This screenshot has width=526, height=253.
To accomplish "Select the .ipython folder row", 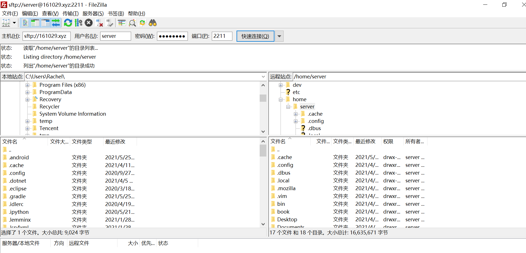I will point(19,212).
